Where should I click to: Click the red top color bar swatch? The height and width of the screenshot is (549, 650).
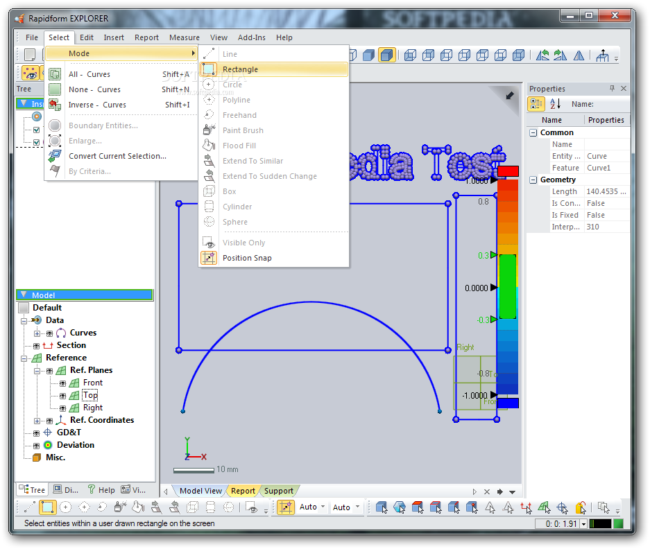[x=508, y=171]
